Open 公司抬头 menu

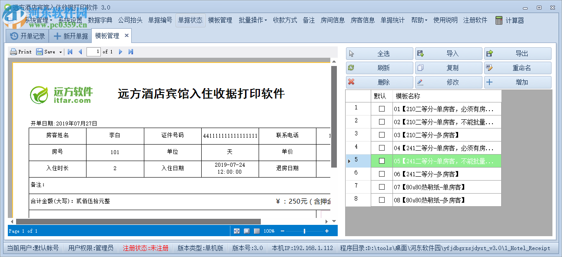pyautogui.click(x=130, y=20)
